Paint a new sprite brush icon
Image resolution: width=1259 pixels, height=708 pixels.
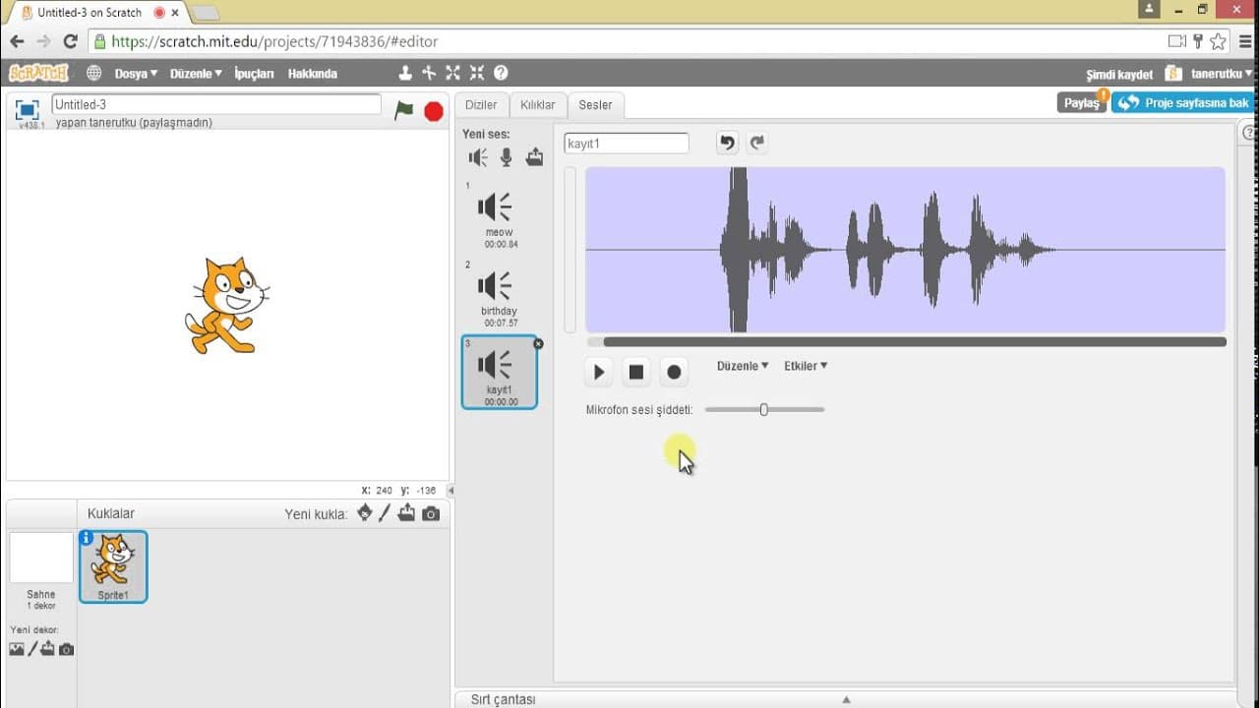coord(386,513)
